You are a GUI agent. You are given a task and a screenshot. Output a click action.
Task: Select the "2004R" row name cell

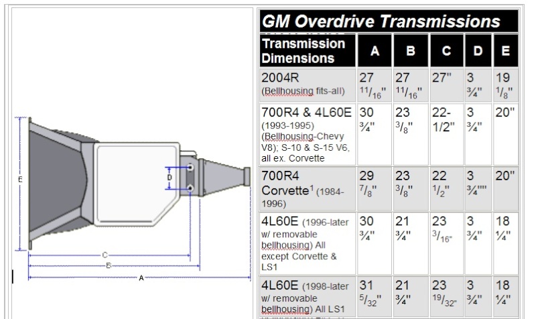308,85
